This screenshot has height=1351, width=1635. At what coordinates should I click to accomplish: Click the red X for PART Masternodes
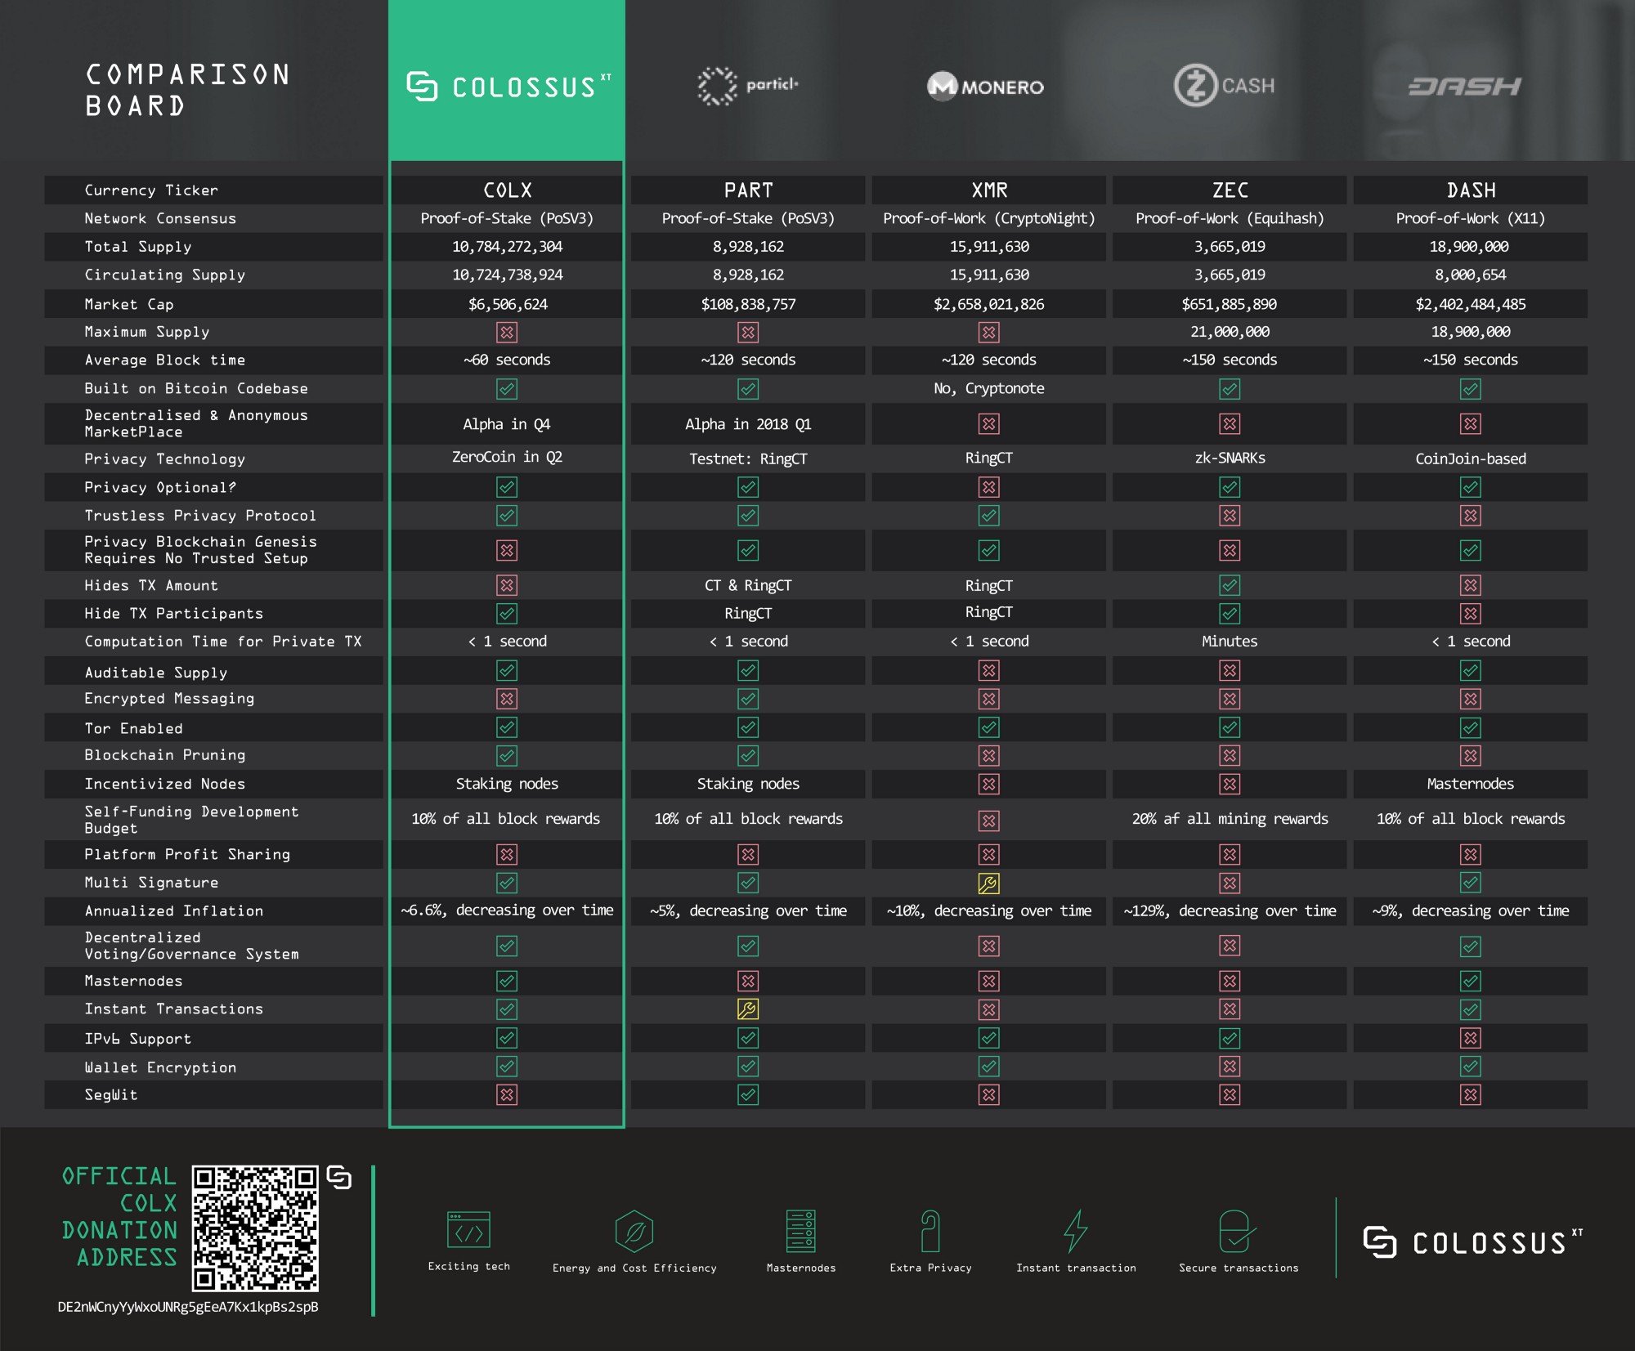click(x=747, y=981)
